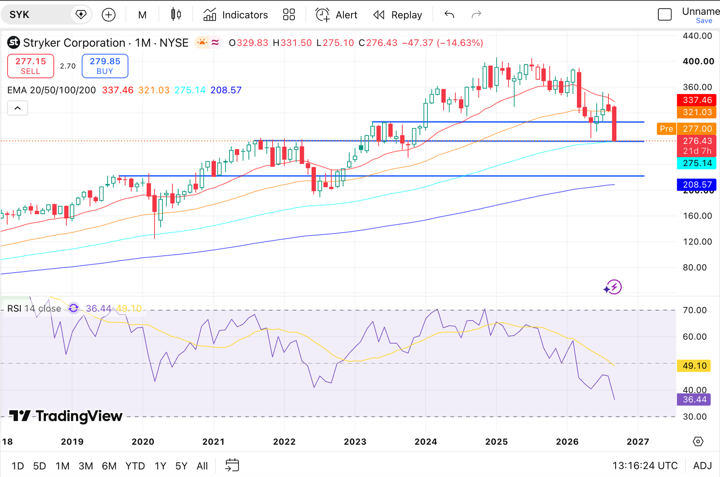Click the market status sun icon
This screenshot has height=477, width=720.
pyautogui.click(x=202, y=42)
